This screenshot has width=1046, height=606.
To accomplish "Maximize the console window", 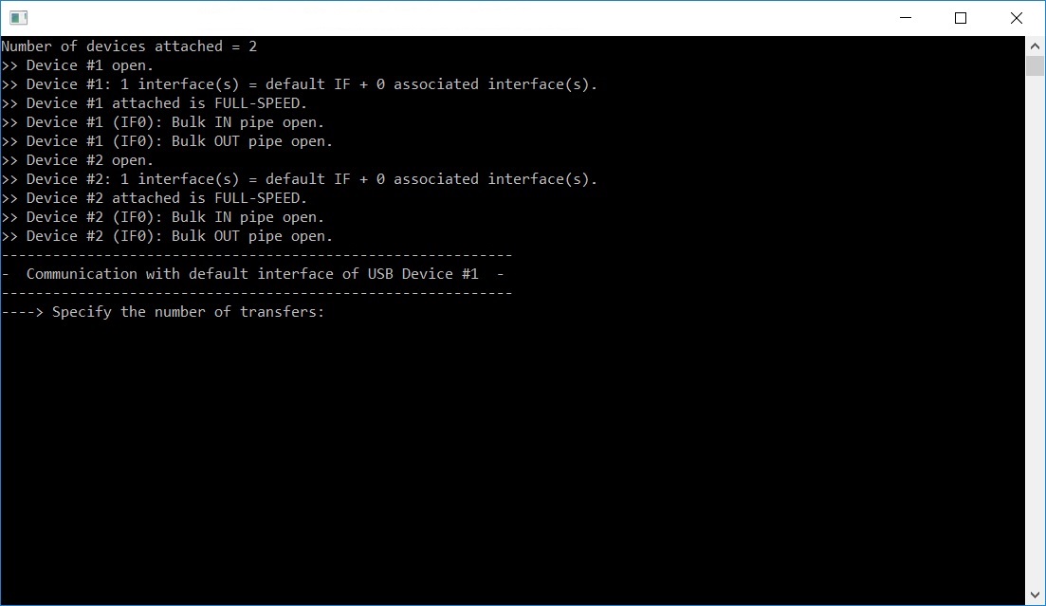I will tap(961, 18).
